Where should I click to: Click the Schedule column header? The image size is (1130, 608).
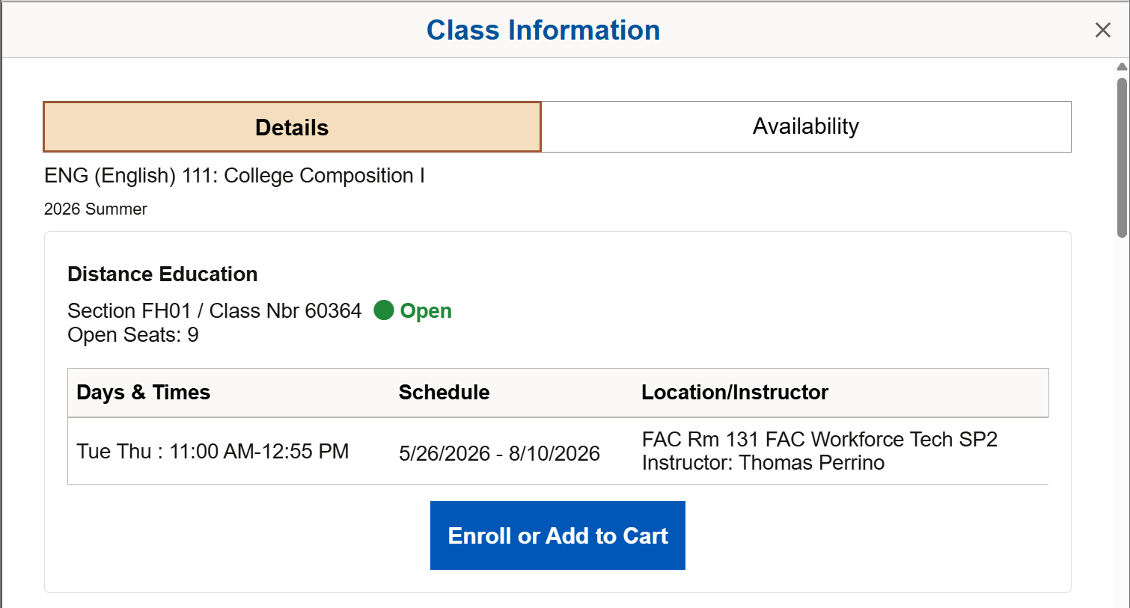[445, 392]
